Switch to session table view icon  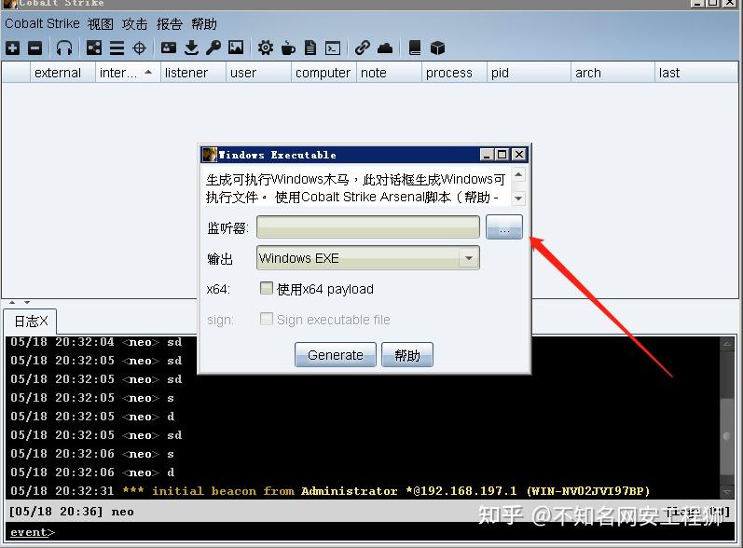(x=117, y=48)
